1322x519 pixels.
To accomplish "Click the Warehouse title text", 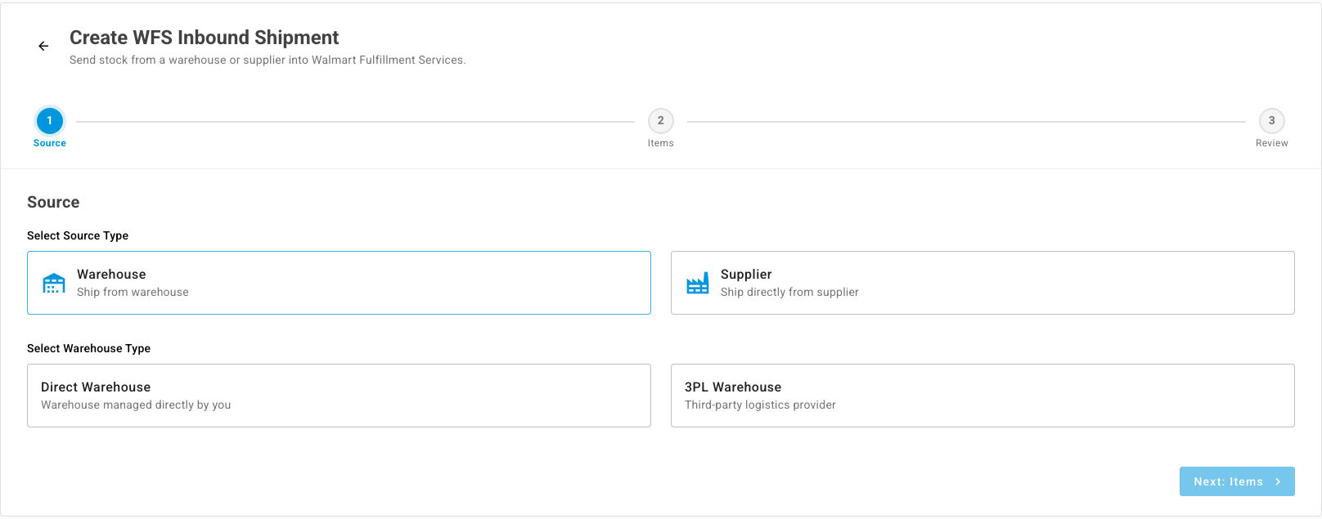I will coord(111,275).
